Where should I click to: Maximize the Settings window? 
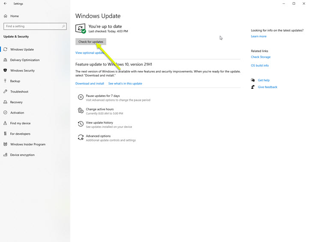pyautogui.click(x=294, y=3)
